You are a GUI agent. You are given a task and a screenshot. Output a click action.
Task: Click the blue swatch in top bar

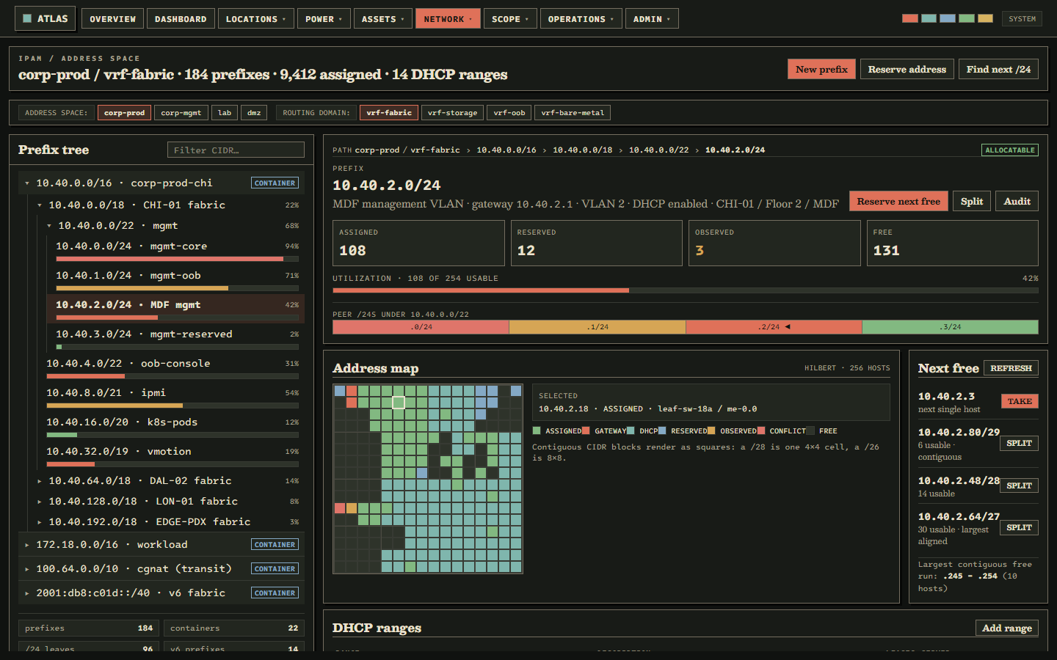point(948,18)
